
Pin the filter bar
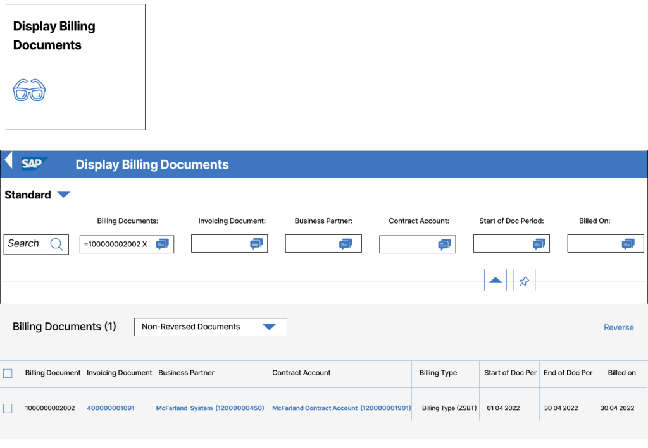tap(524, 279)
